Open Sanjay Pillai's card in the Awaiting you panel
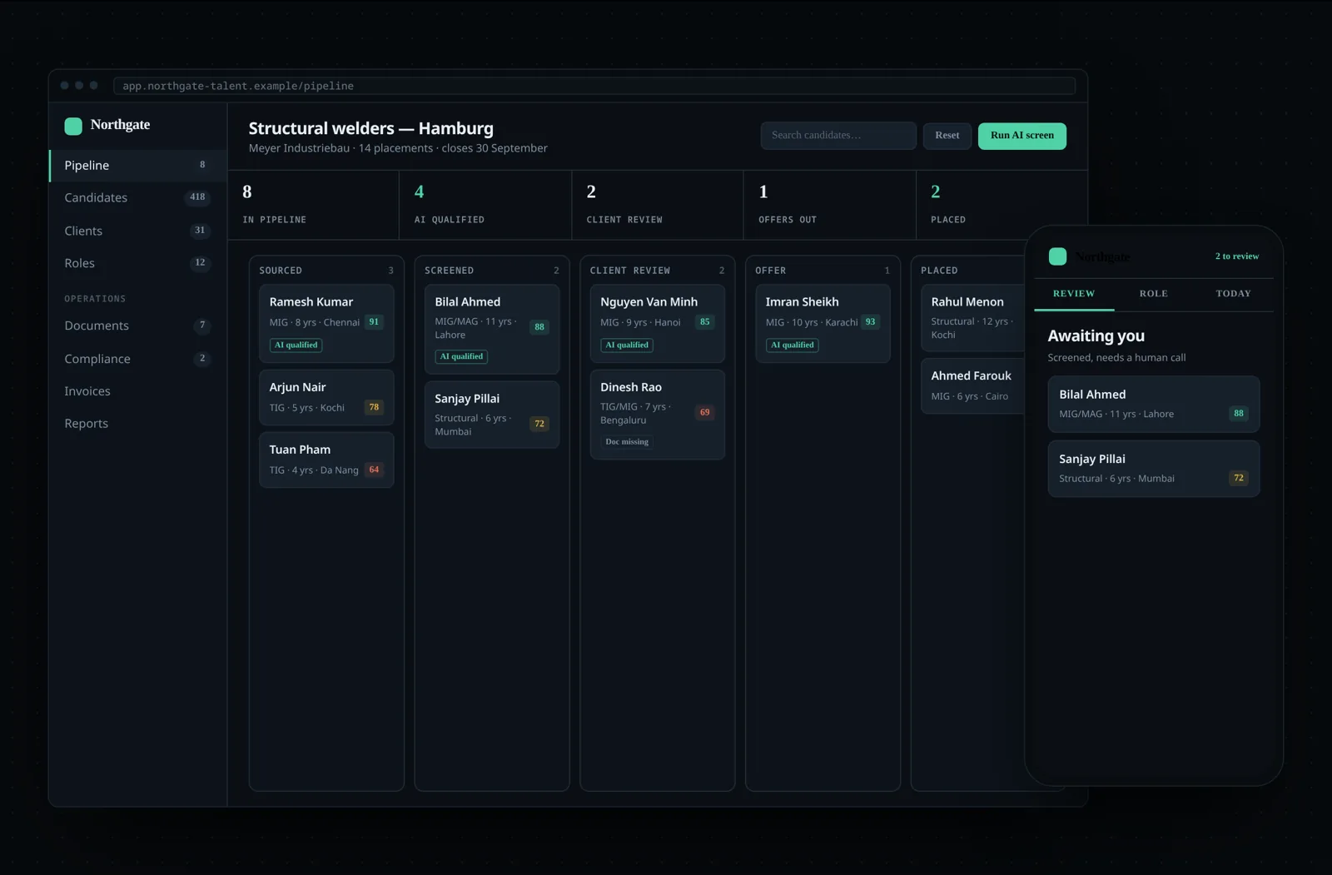1332x875 pixels. [x=1153, y=469]
